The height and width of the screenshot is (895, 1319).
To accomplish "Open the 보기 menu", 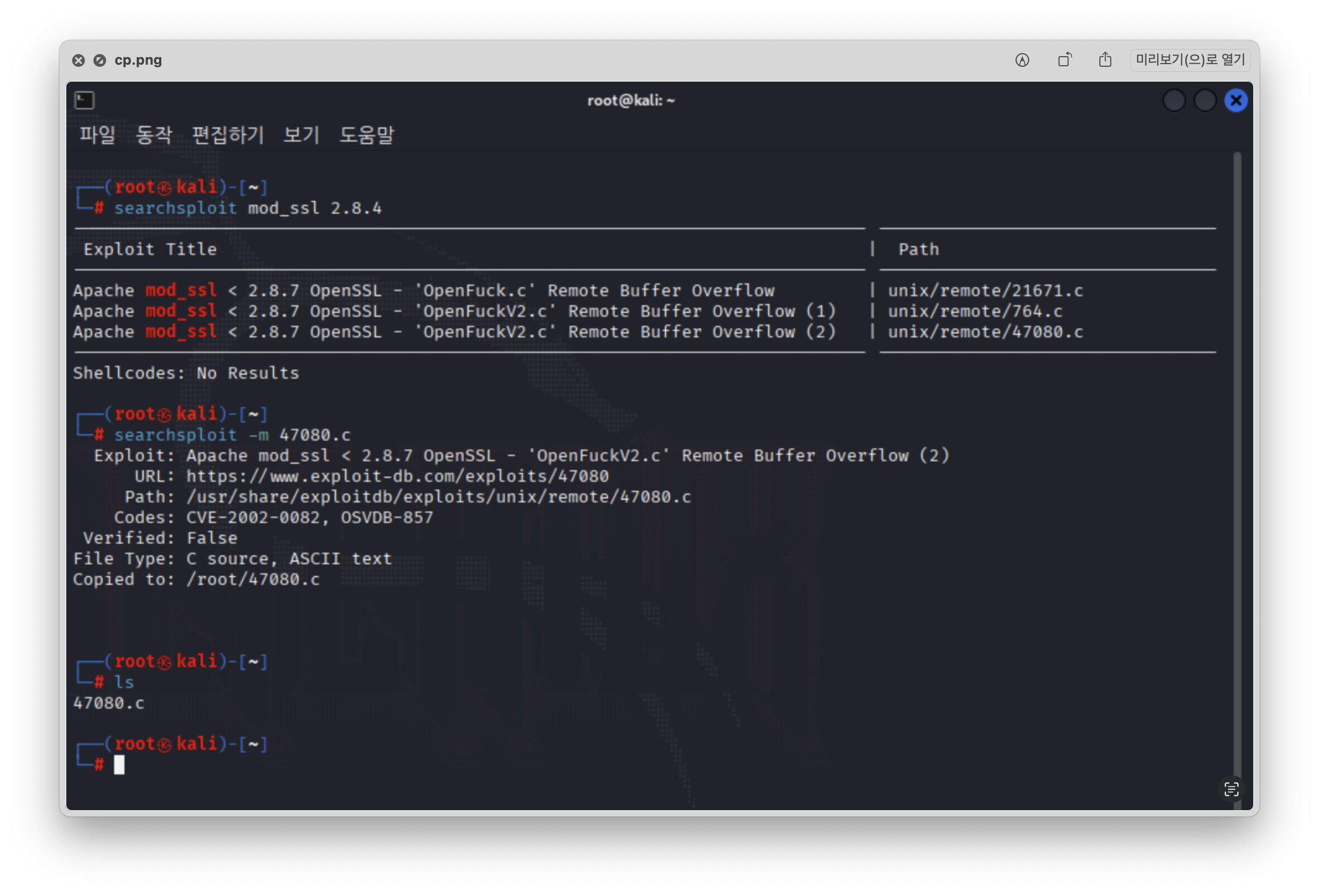I will pyautogui.click(x=301, y=135).
